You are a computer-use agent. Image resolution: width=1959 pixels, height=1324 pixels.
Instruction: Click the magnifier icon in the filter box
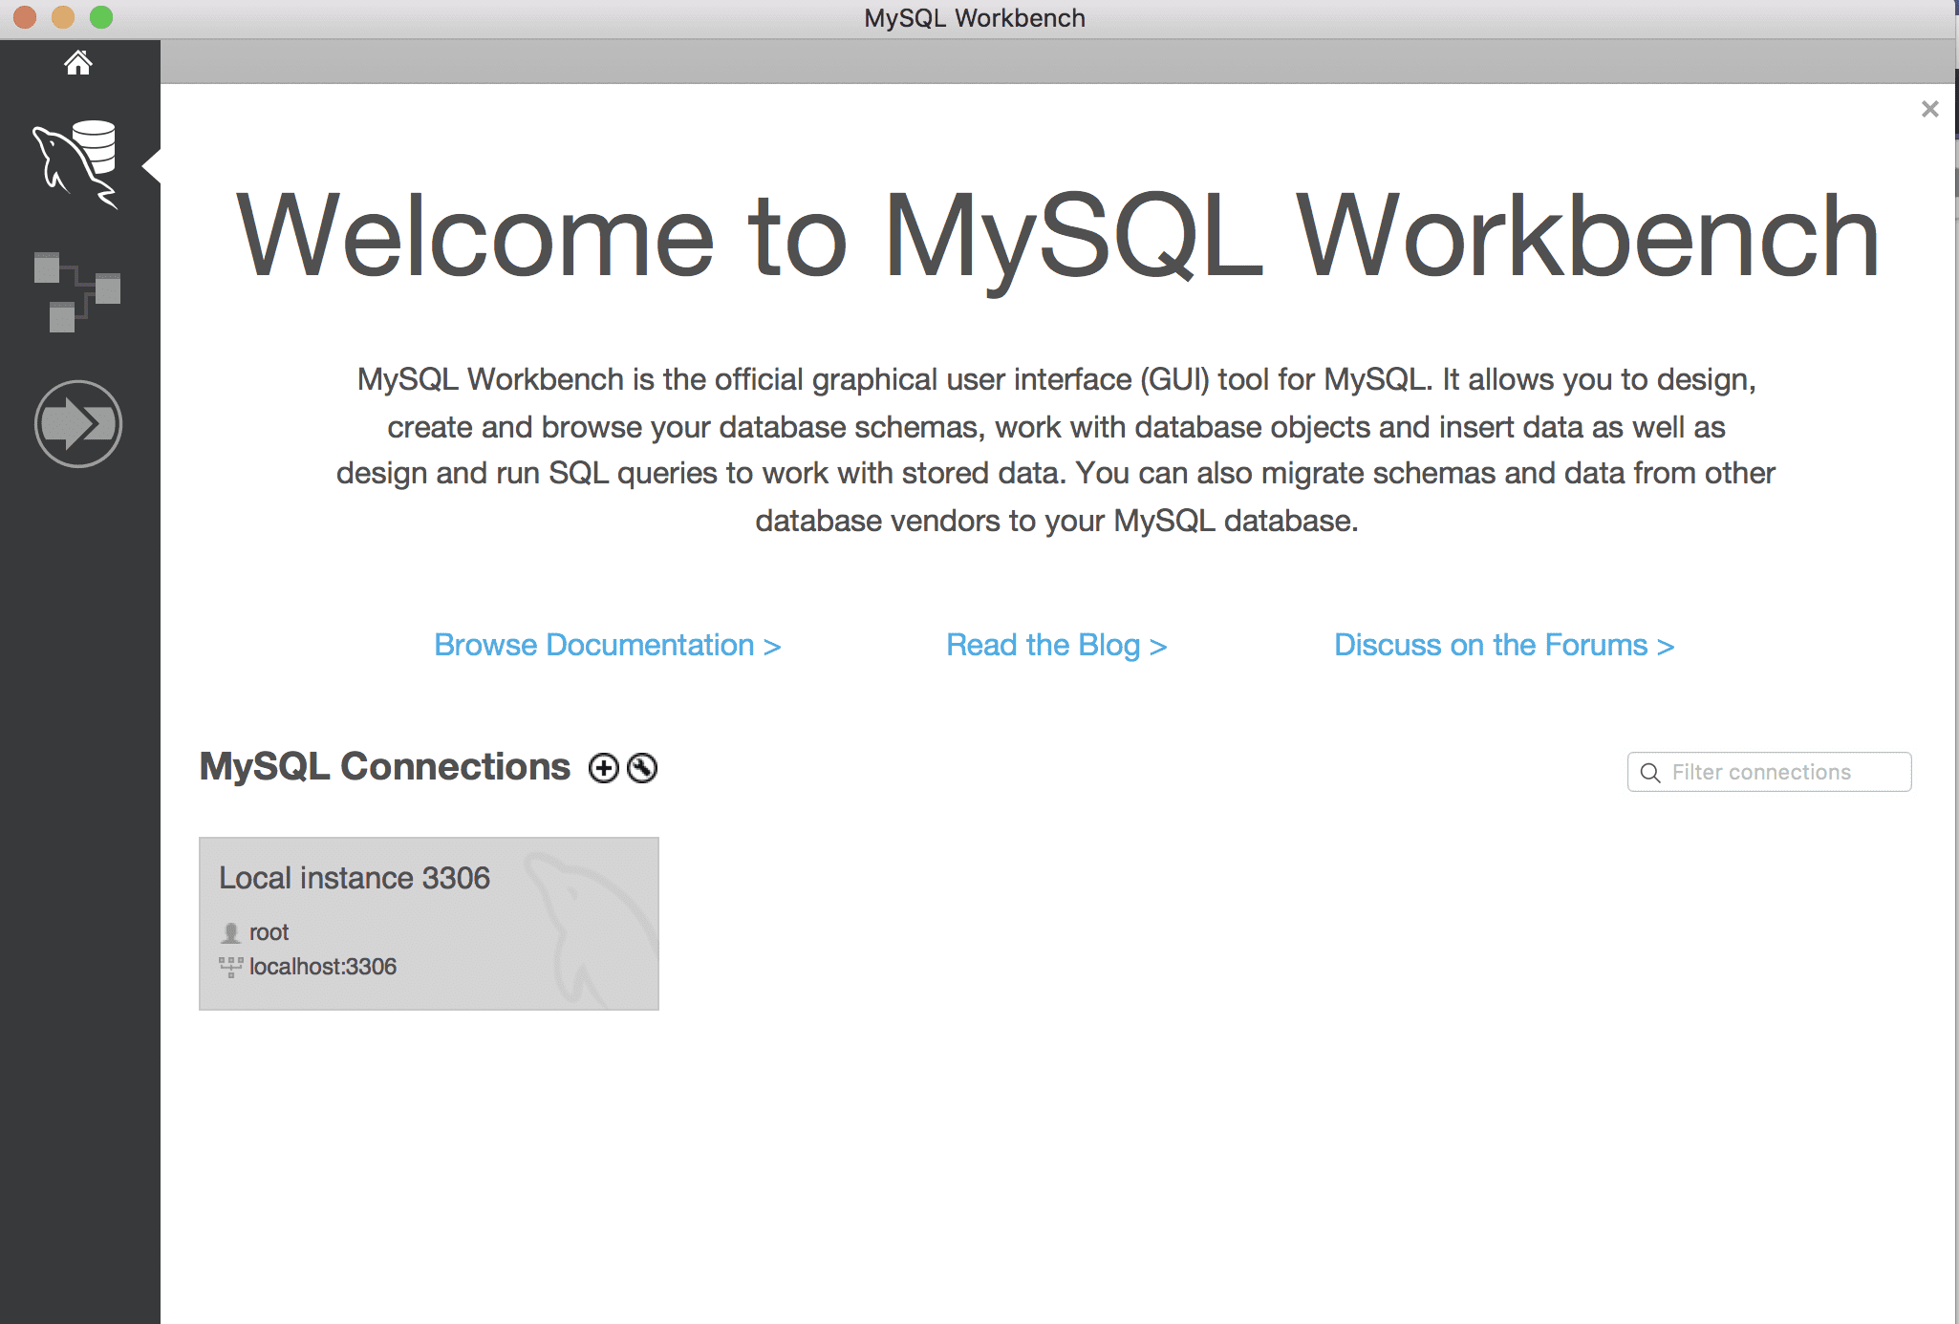point(1650,773)
